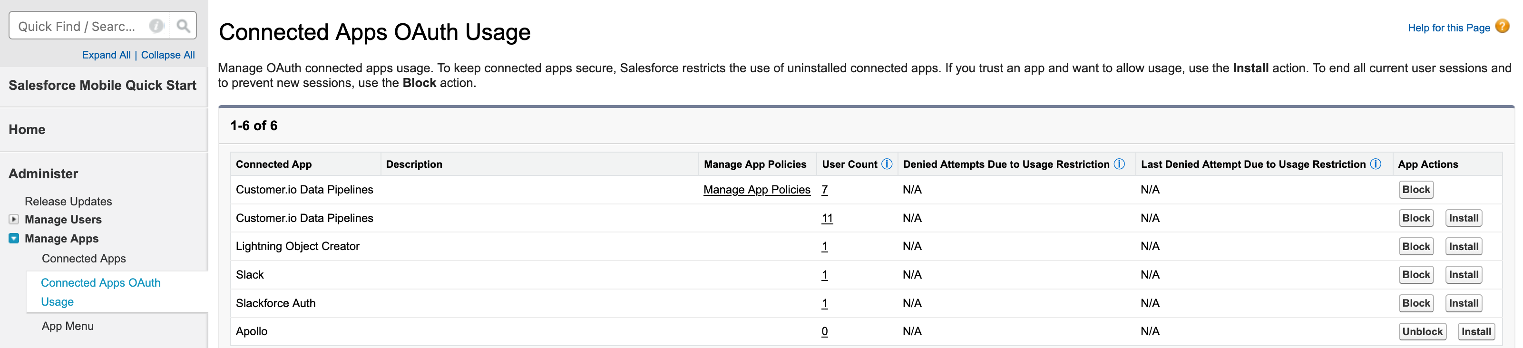The height and width of the screenshot is (348, 1523).
Task: Click the 1-6 of 6 record count
Action: point(254,126)
